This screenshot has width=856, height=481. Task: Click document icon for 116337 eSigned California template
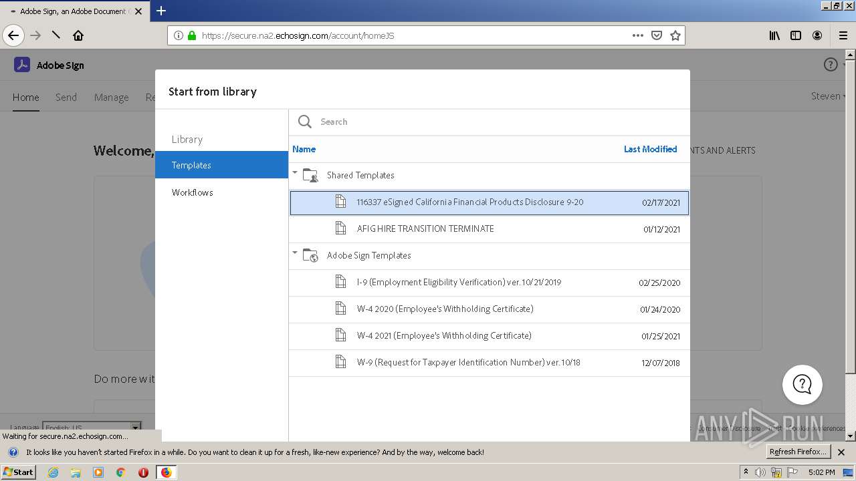340,202
